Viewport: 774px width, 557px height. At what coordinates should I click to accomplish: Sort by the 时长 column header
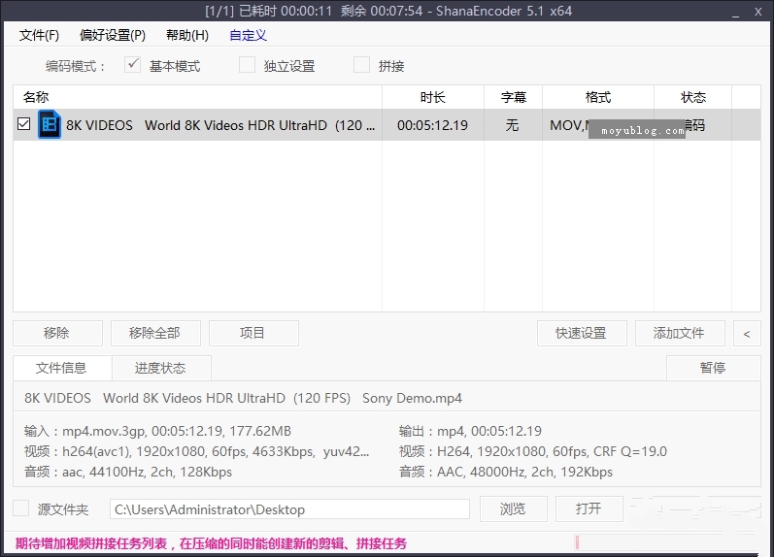(433, 97)
